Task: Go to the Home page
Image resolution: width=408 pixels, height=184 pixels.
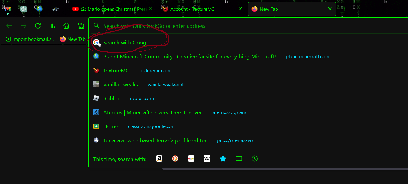Action: click(66, 26)
